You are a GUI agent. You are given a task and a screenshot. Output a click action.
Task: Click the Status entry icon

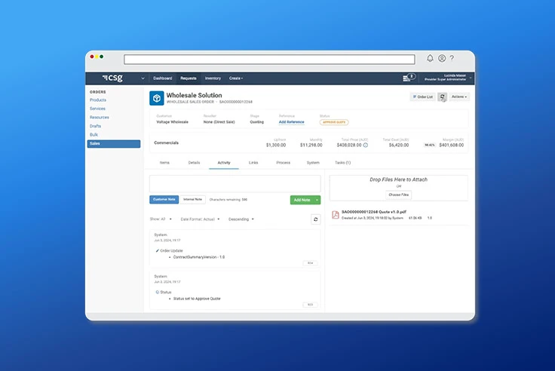(157, 292)
